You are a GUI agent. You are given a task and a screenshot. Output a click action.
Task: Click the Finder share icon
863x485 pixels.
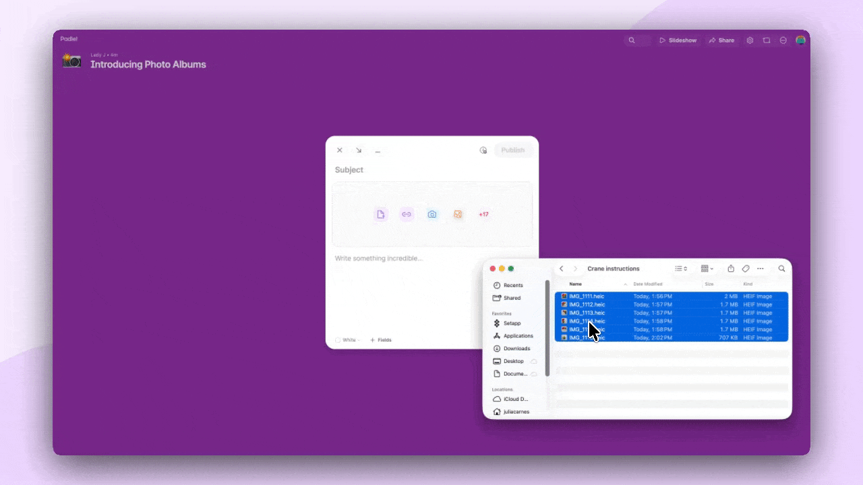(x=731, y=269)
